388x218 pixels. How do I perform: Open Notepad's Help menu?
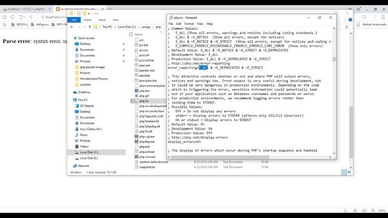pos(210,24)
